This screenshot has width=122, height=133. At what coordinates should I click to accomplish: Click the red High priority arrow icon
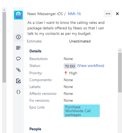click(66, 73)
